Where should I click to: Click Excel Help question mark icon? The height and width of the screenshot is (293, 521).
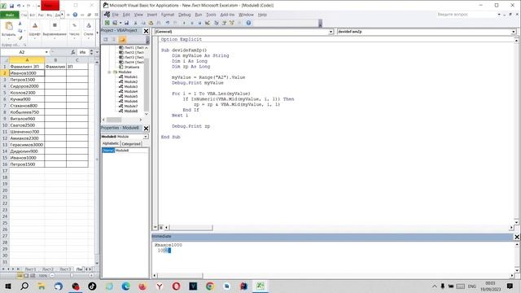tap(75, 15)
